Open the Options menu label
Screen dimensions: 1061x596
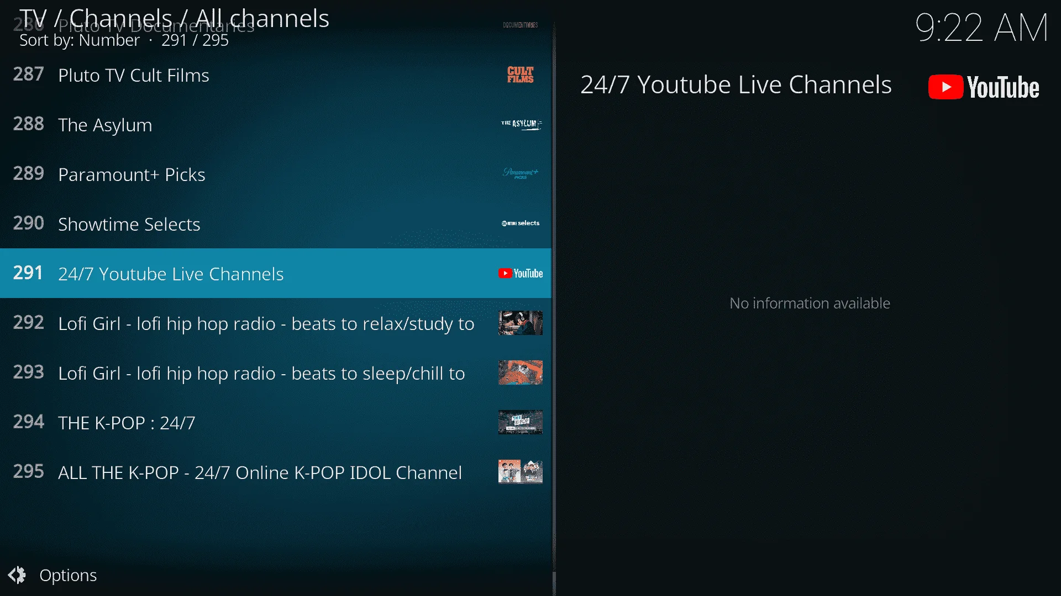pyautogui.click(x=68, y=575)
